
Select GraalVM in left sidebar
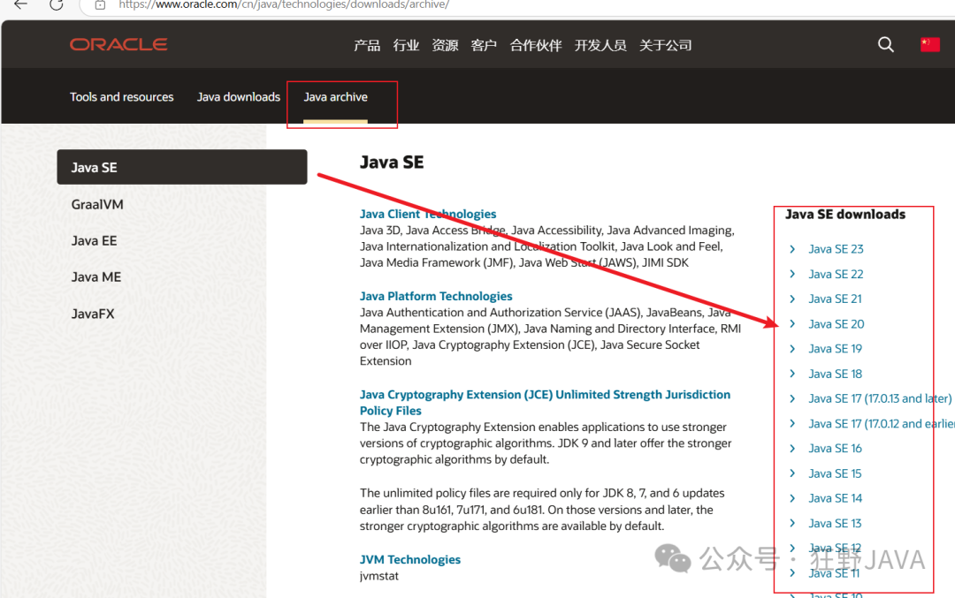(x=97, y=204)
